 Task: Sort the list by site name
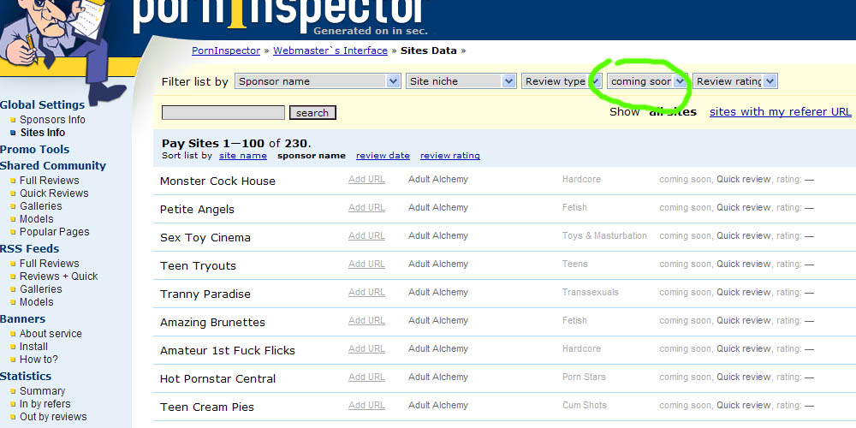[243, 156]
